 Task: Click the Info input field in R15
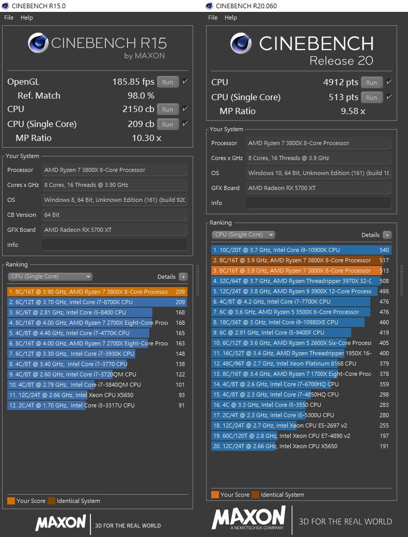pyautogui.click(x=115, y=245)
